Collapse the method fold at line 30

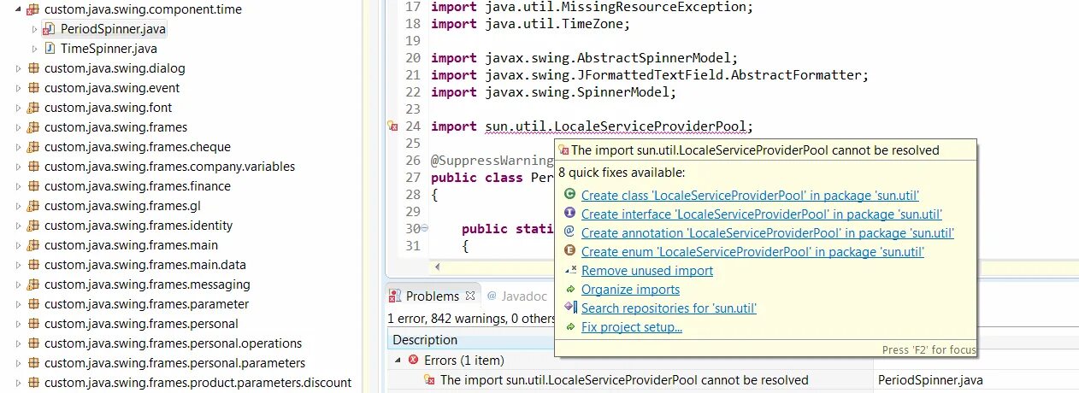tap(425, 229)
